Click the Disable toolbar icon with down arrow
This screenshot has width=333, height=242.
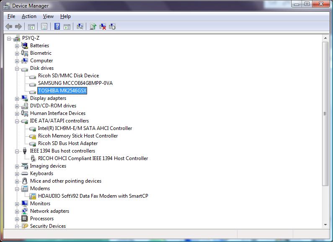point(112,26)
